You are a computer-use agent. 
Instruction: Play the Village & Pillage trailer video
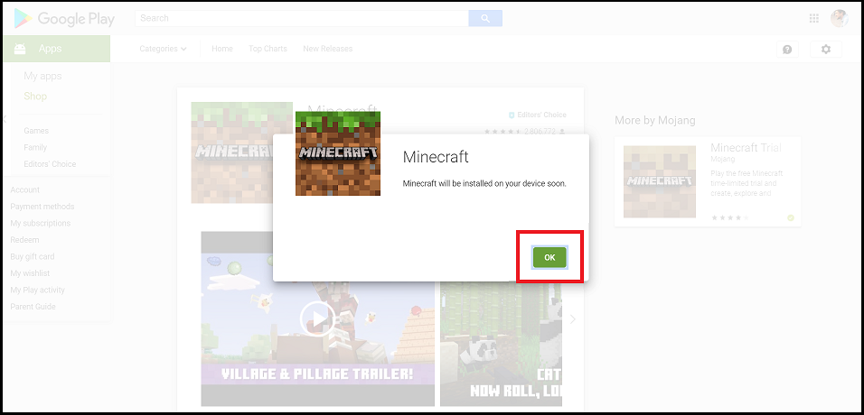[317, 318]
